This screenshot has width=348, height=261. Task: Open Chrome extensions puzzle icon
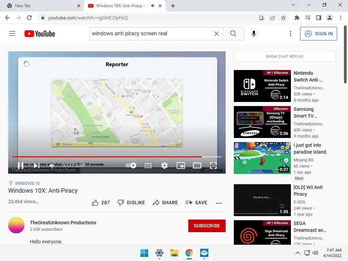[297, 18]
